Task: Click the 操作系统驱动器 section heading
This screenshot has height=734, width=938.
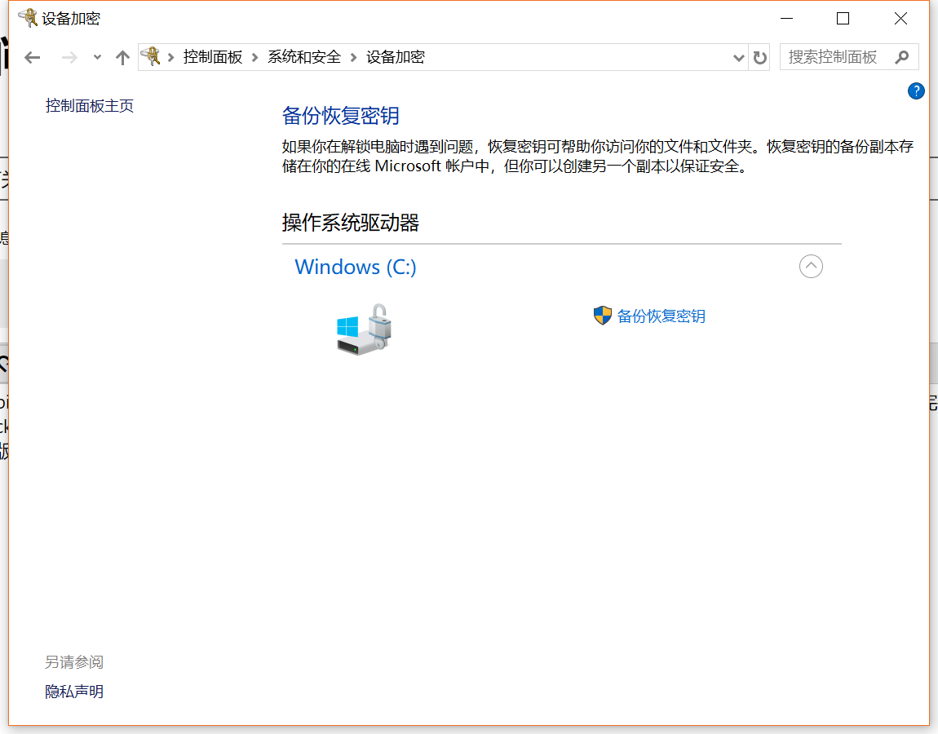Action: pyautogui.click(x=351, y=223)
